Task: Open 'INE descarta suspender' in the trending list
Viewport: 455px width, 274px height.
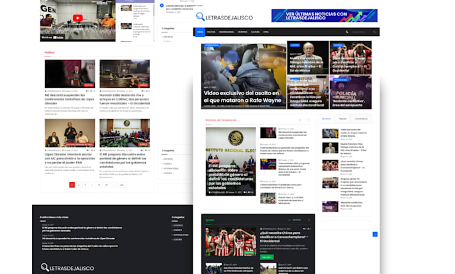Action: point(293,135)
